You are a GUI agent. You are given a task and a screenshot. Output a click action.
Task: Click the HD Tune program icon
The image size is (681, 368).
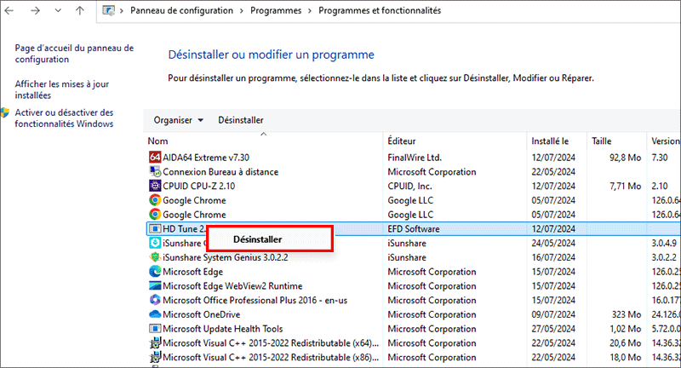click(x=155, y=228)
